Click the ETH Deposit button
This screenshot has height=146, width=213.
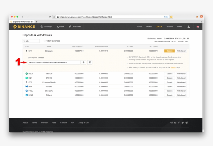169,51
